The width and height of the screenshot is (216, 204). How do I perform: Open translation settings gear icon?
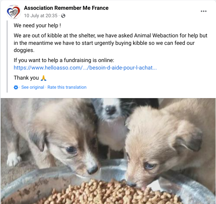[16, 87]
